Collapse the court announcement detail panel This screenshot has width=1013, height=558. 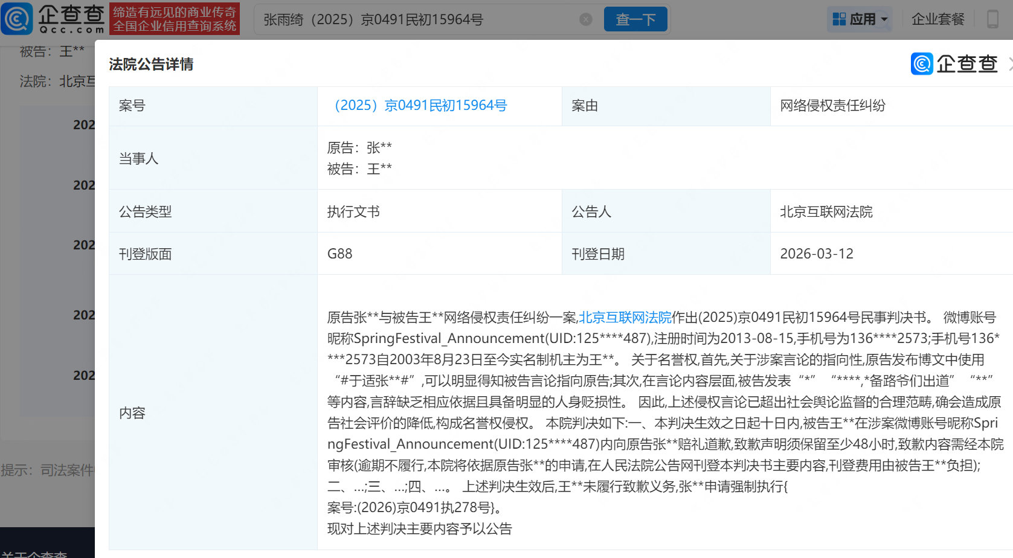click(x=1010, y=63)
